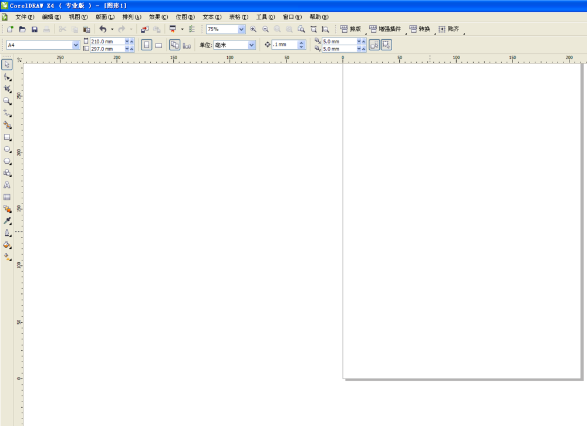Choose the Rectangle tool
The height and width of the screenshot is (426, 587).
point(7,137)
